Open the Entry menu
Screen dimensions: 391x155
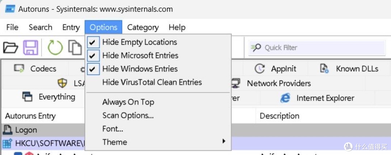pos(71,27)
